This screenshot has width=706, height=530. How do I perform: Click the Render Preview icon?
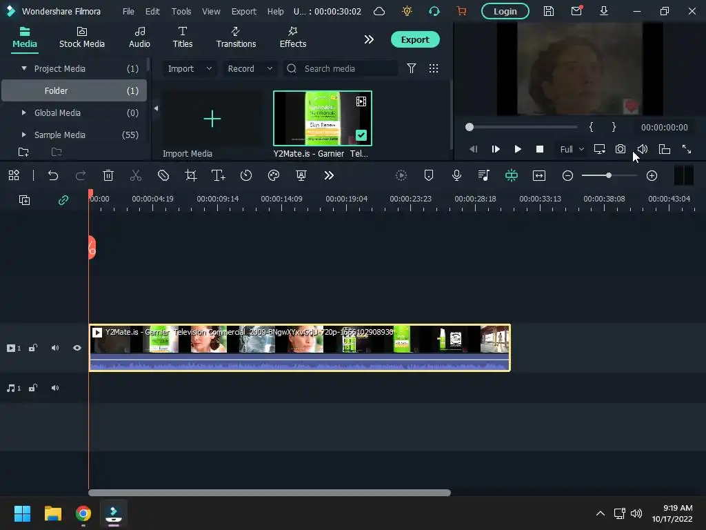click(401, 175)
